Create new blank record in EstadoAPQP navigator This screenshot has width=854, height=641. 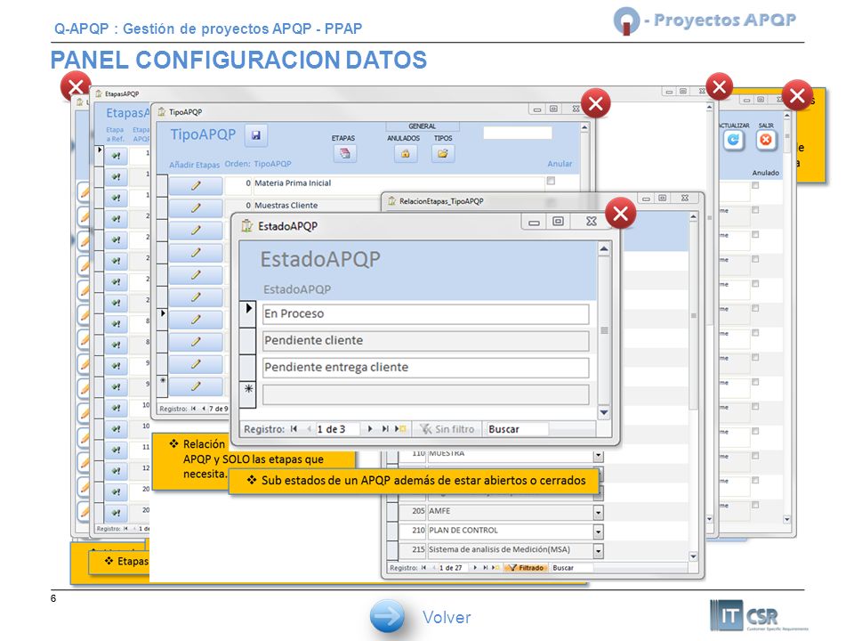pyautogui.click(x=400, y=429)
